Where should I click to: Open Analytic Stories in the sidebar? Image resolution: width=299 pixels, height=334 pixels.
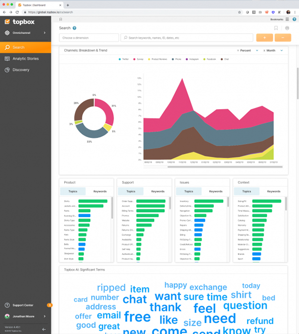tap(25, 58)
